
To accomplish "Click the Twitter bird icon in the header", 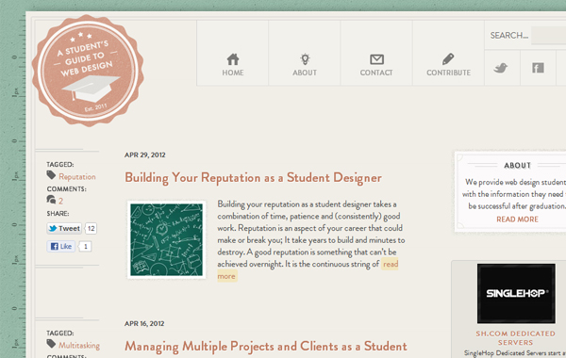I will tap(502, 68).
